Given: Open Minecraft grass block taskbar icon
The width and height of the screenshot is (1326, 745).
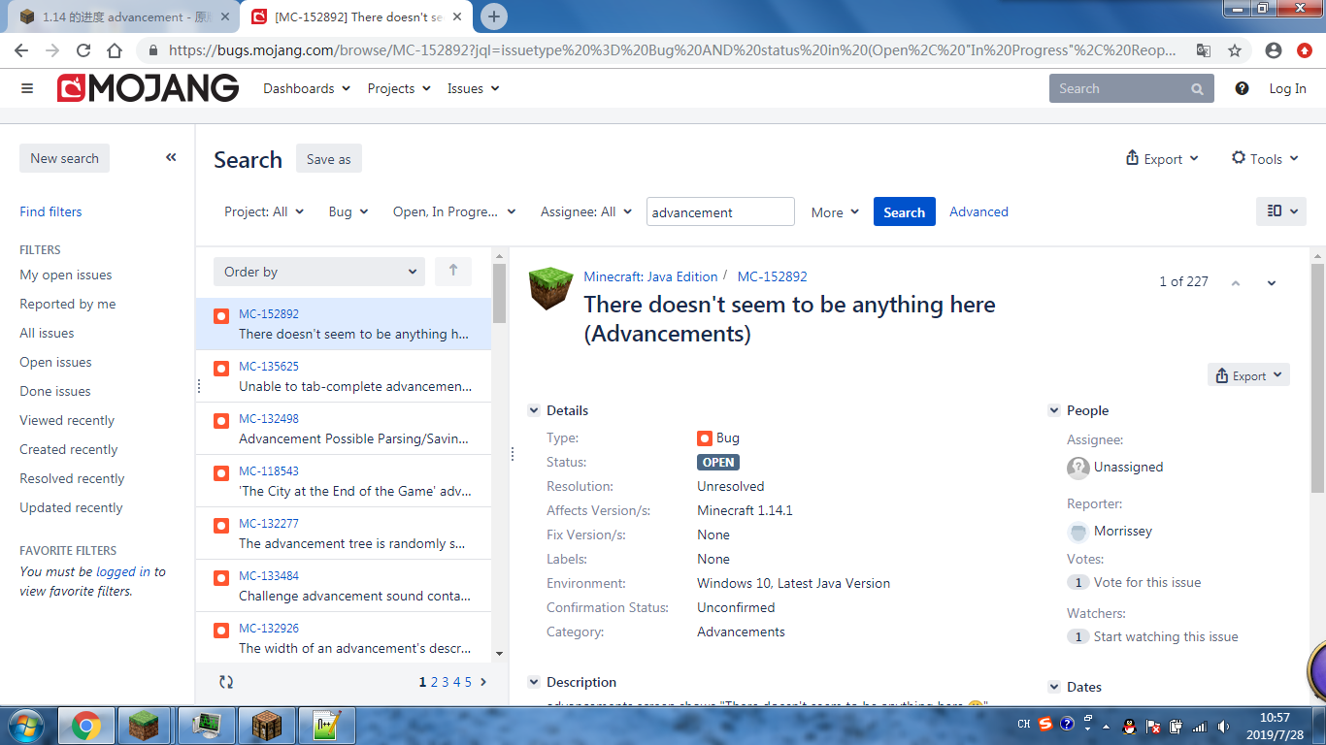Looking at the screenshot, I should click(x=144, y=725).
